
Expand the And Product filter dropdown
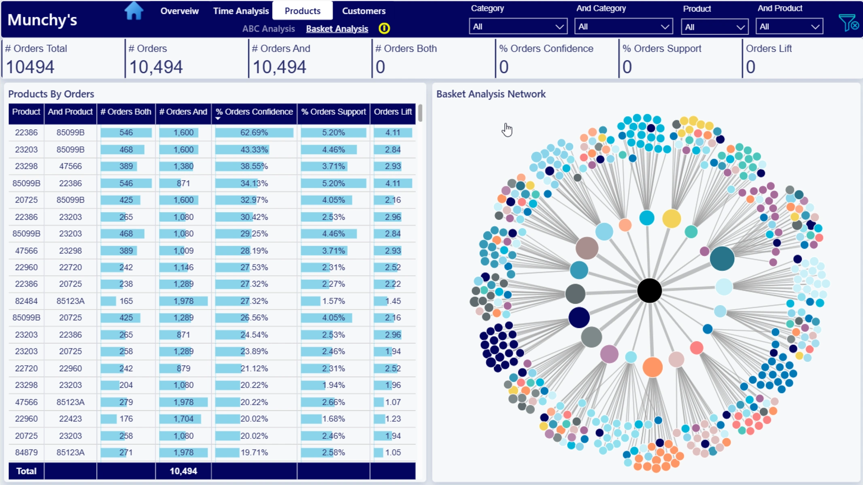pos(789,27)
